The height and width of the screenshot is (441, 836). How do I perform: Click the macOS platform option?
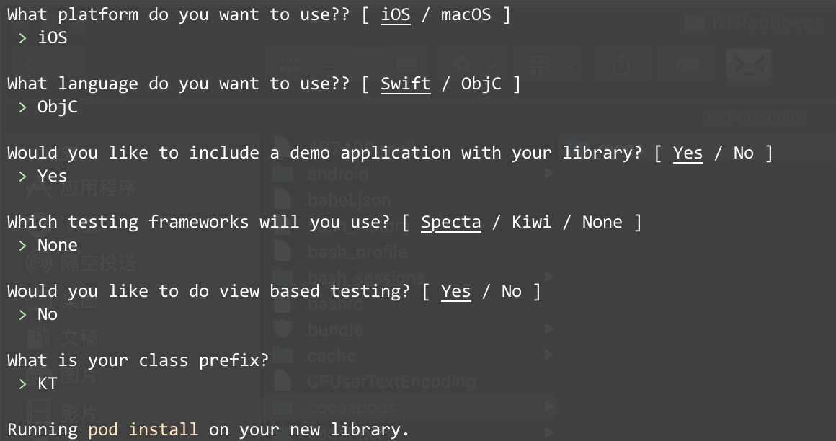[466, 14]
